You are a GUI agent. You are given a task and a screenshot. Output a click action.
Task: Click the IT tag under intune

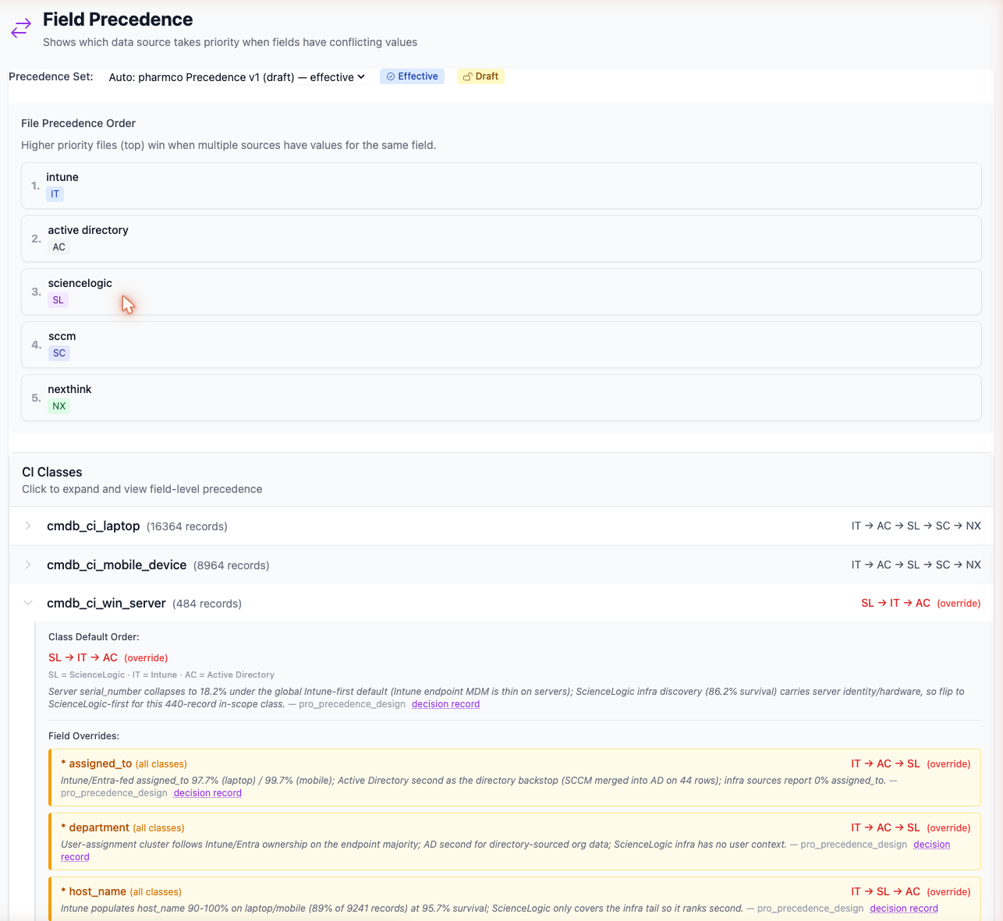(x=55, y=194)
